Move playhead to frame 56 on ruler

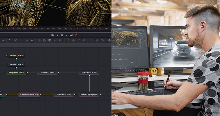(x=83, y=28)
